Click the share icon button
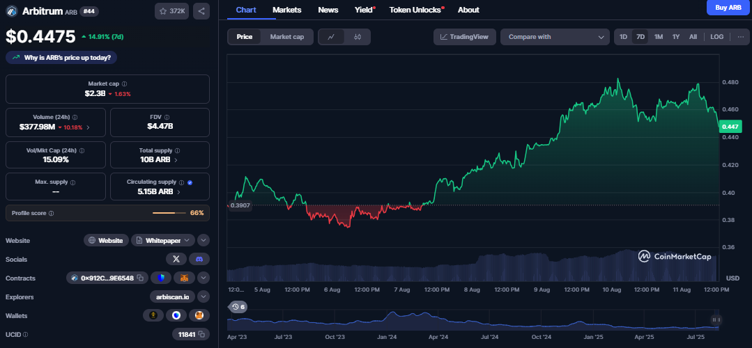The width and height of the screenshot is (752, 348). 201,11
